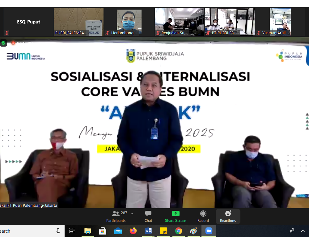Click the microphone icon in taskbar search

[x=58, y=231]
